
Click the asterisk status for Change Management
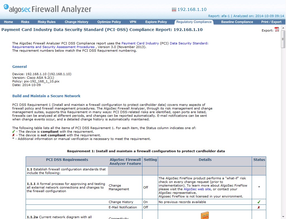[259, 187]
